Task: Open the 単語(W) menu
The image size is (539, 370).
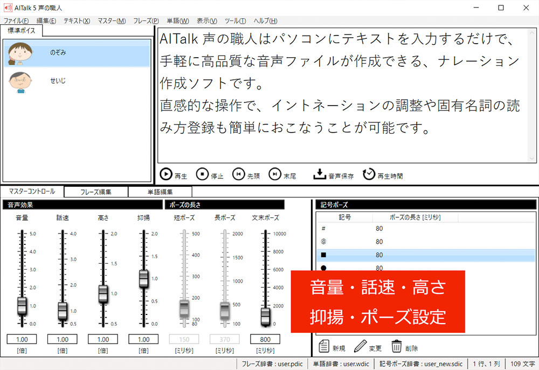Action: [178, 21]
